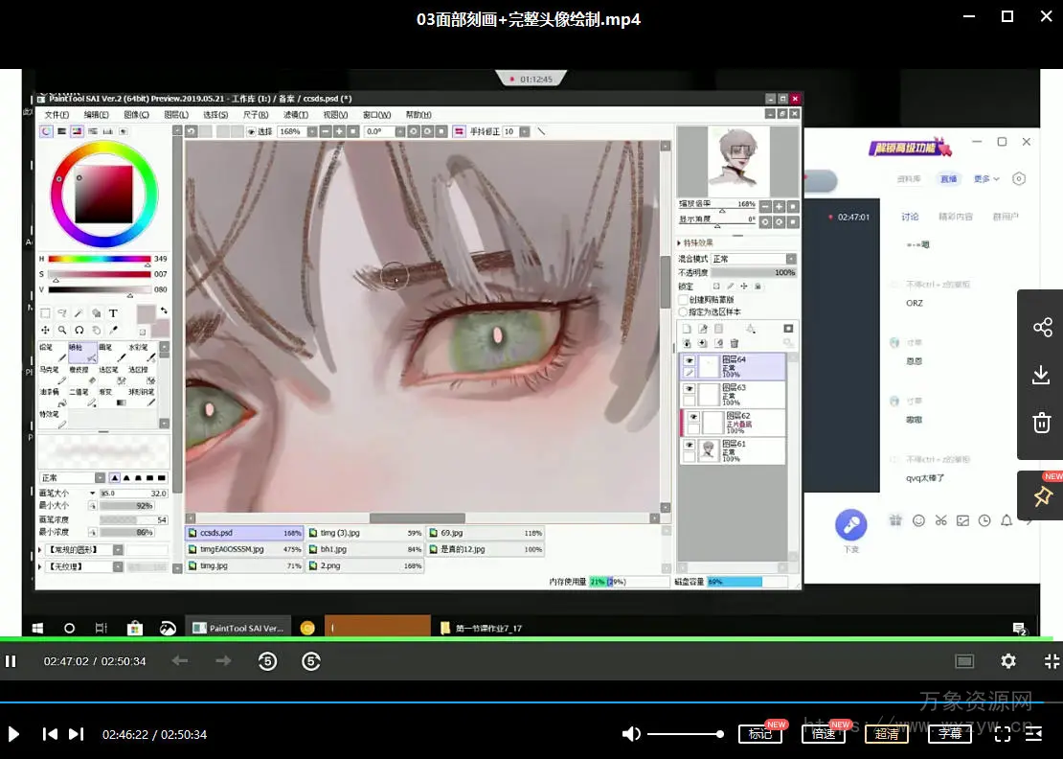Switch to the 讨论 tab
This screenshot has height=759, width=1063.
910,217
